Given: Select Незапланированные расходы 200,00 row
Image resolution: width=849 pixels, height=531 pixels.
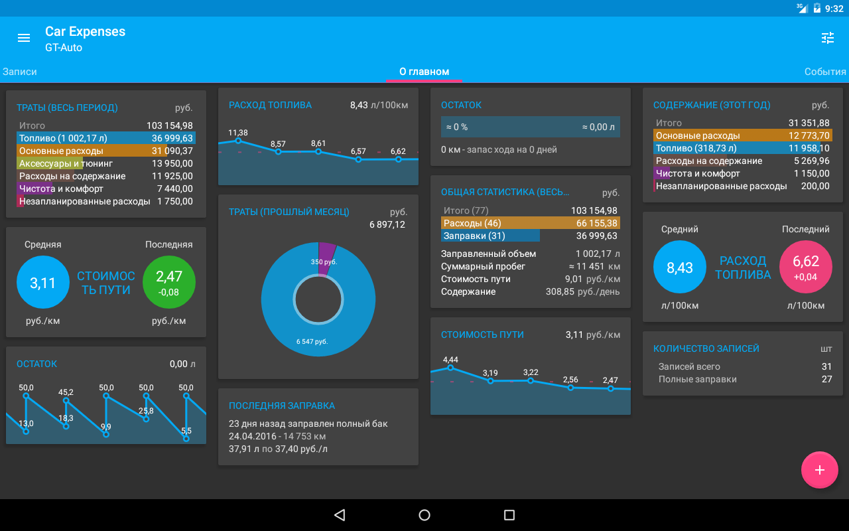Looking at the screenshot, I should click(x=743, y=186).
